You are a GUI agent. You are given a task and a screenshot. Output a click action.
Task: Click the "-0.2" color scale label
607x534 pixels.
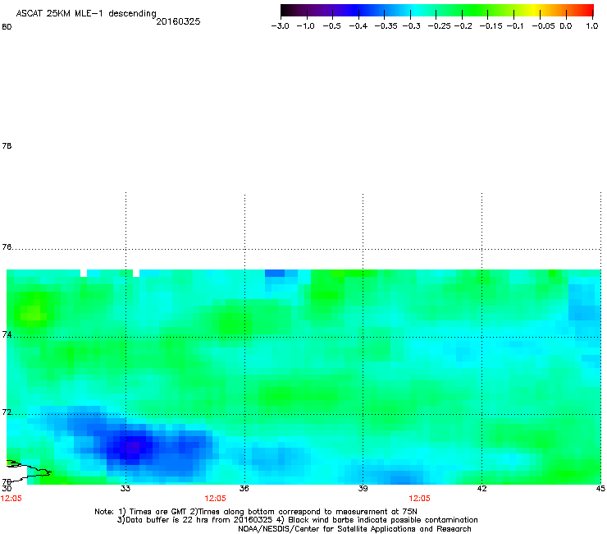(463, 26)
